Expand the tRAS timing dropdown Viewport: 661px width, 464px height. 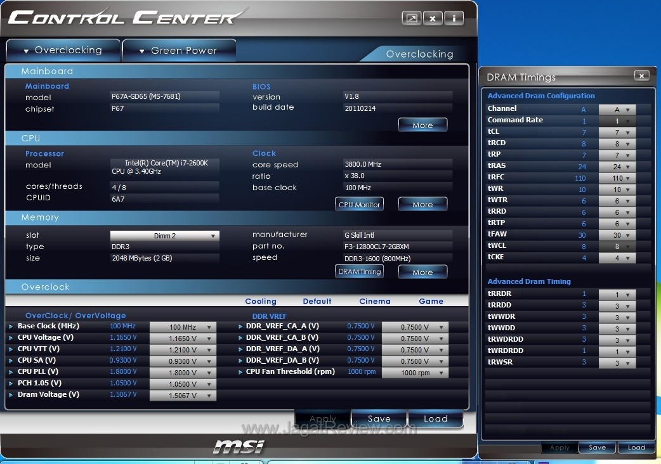pos(617,167)
